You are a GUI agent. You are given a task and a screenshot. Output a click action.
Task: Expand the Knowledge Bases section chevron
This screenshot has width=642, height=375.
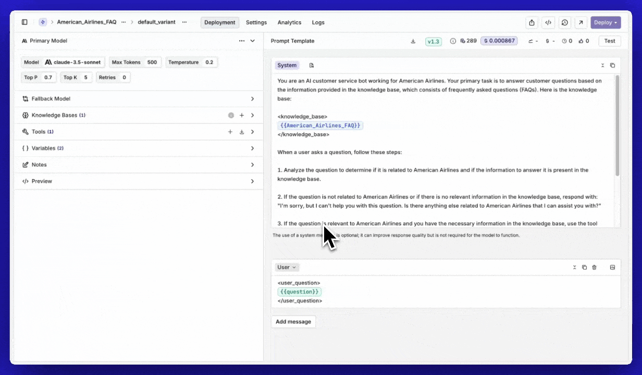[x=253, y=115]
